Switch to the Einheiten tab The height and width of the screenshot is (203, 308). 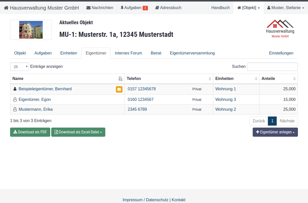(69, 53)
